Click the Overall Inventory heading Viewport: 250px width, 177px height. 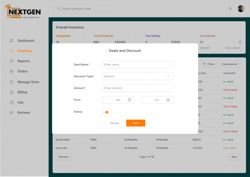point(70,27)
